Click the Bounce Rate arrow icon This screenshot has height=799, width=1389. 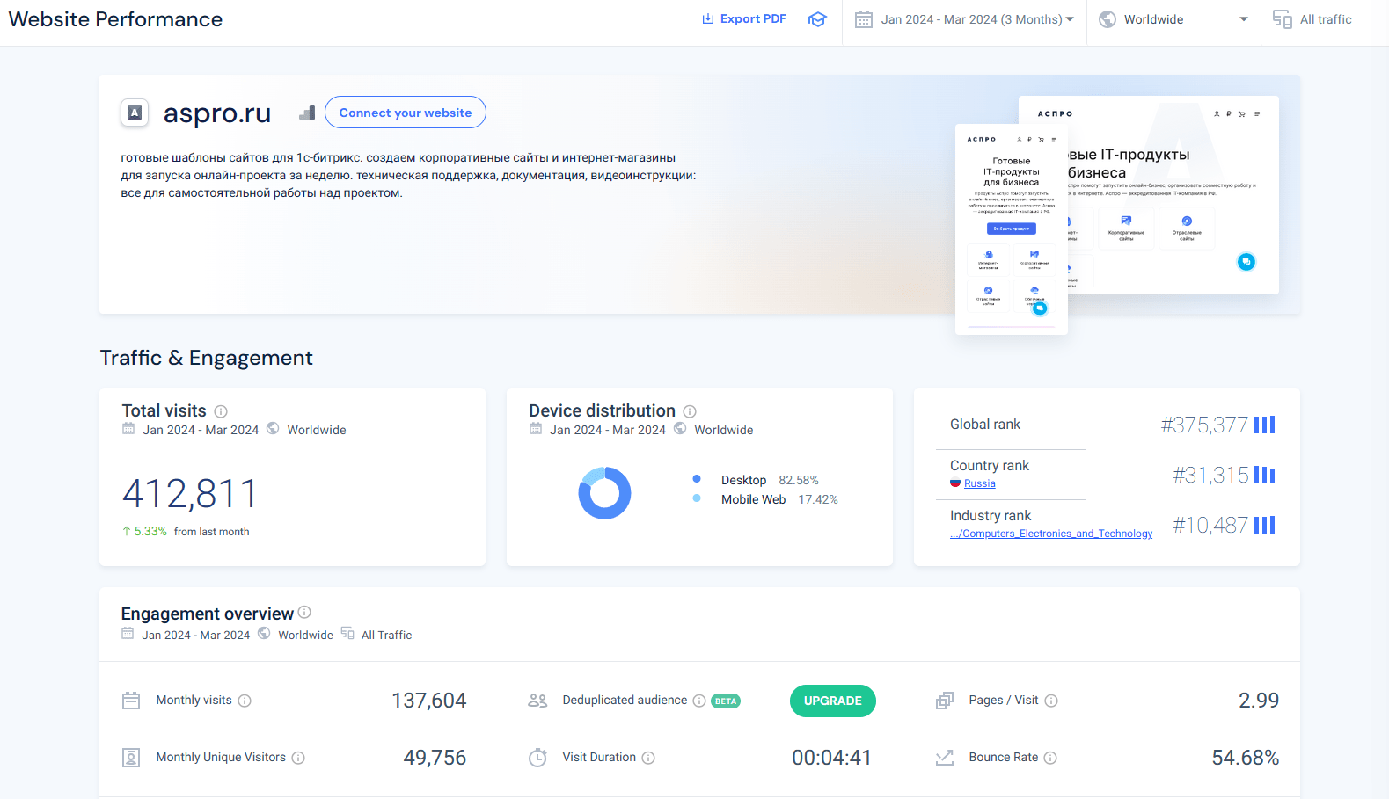point(945,758)
